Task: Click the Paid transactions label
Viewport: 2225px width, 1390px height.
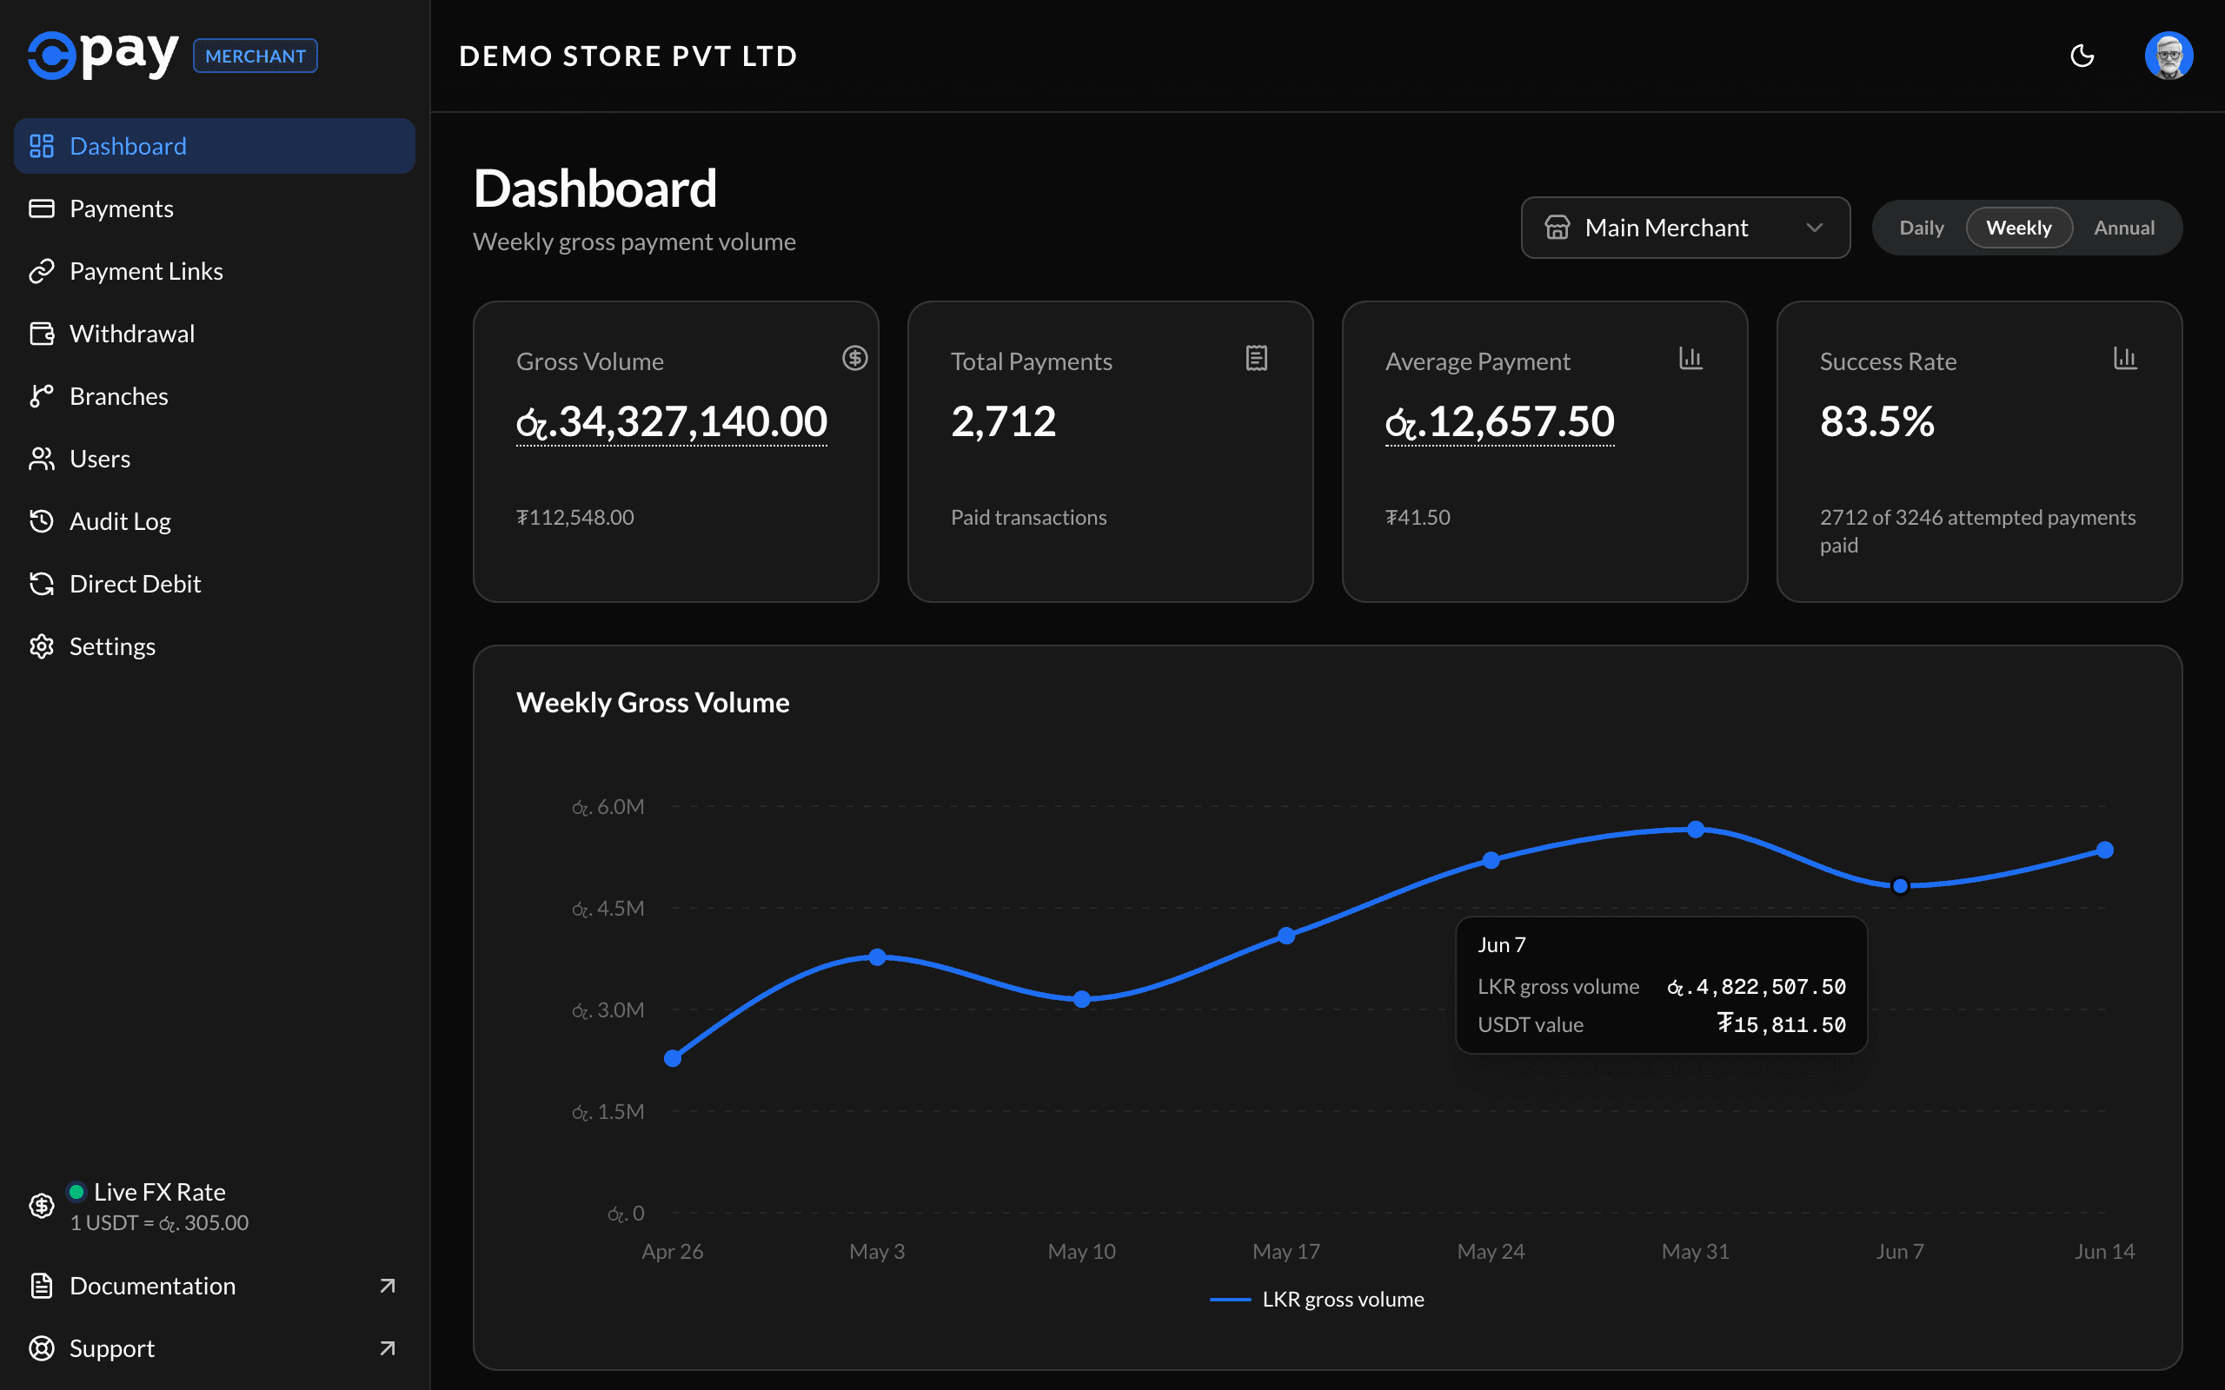Action: [x=1029, y=517]
